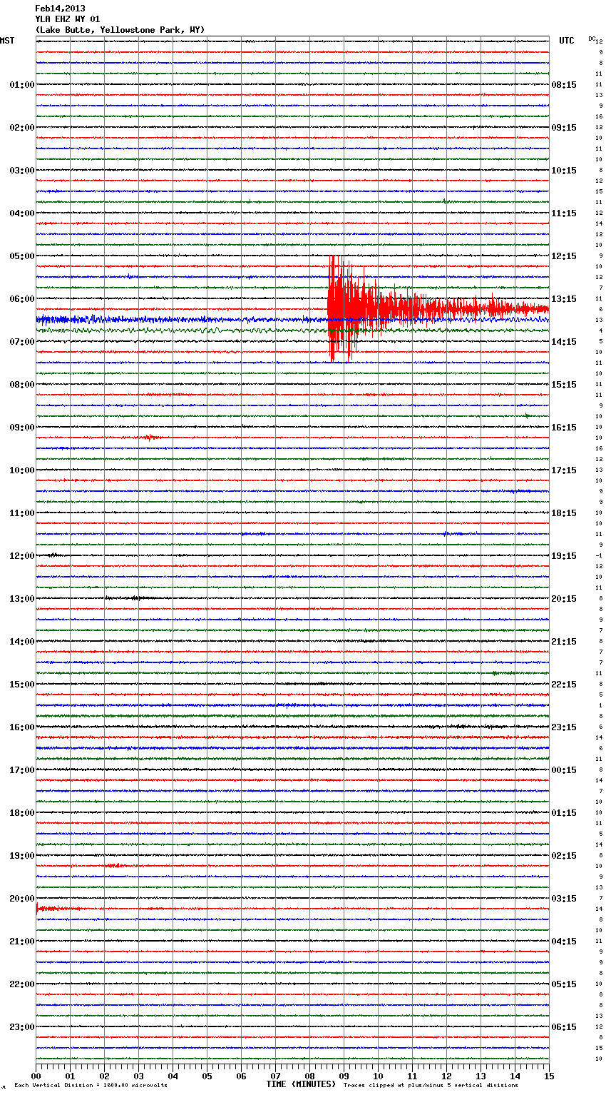Viewport: 606px width, 1095px height.
Task: Click the date text Feb14,2013
Action: click(x=60, y=9)
